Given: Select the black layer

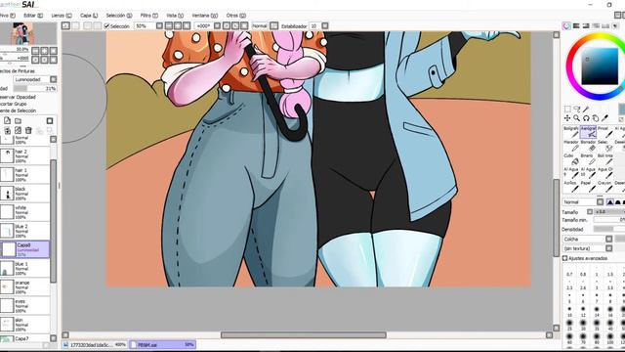Looking at the screenshot, I should pos(24,194).
